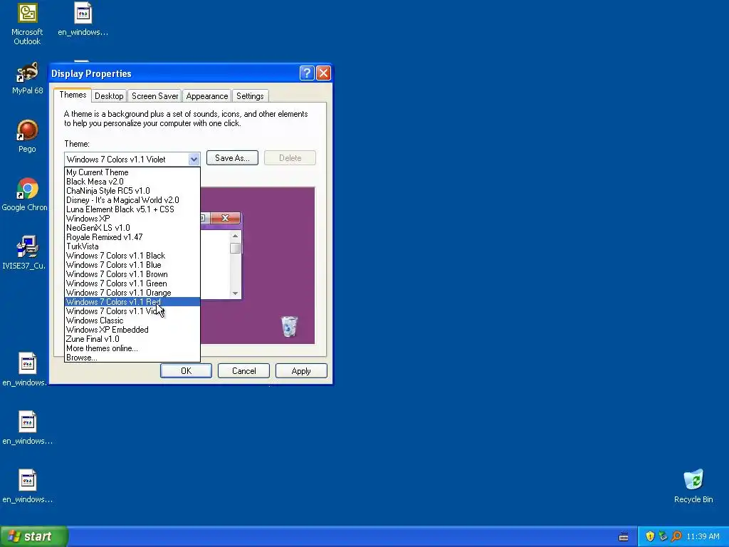This screenshot has height=547, width=729.
Task: Switch to the Settings tab
Action: 250,96
